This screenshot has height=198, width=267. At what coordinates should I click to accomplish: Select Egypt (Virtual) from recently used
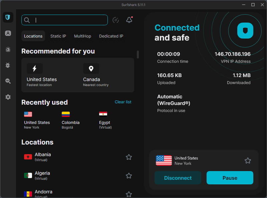pyautogui.click(x=105, y=120)
